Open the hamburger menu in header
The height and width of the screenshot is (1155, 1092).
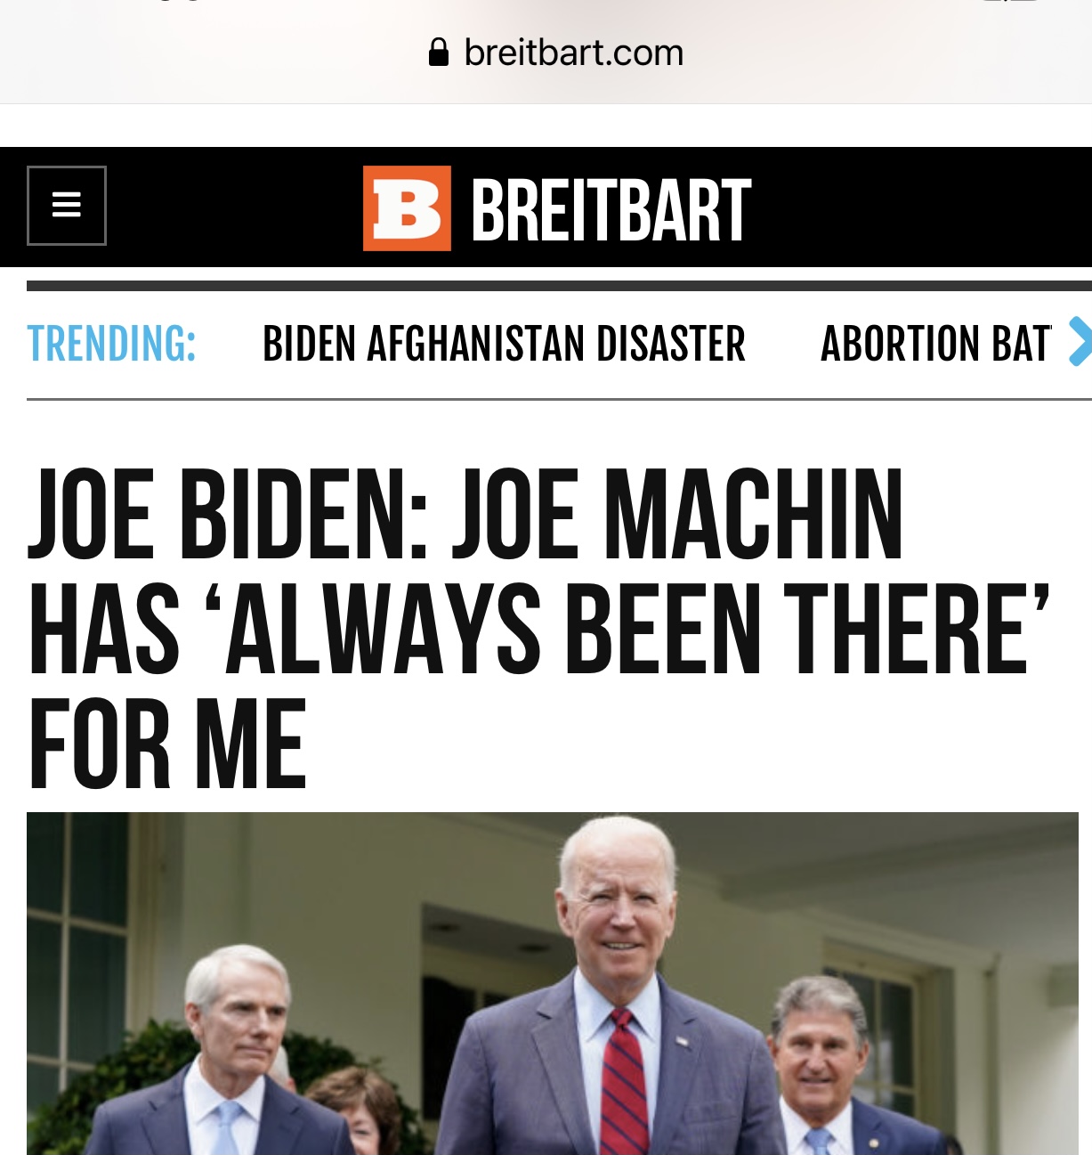(67, 206)
